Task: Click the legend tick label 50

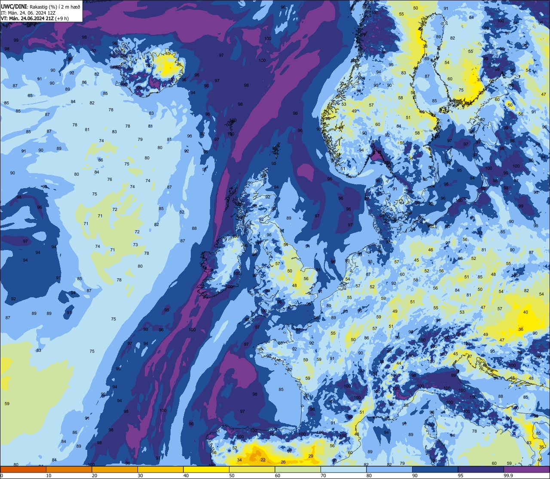Action: point(232,476)
